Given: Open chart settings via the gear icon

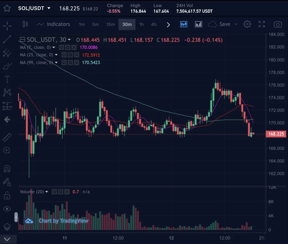Looking at the screenshot, I should 247,24.
